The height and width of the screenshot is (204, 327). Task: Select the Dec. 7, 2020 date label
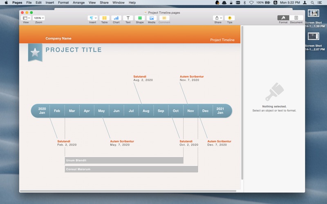tap(217, 145)
